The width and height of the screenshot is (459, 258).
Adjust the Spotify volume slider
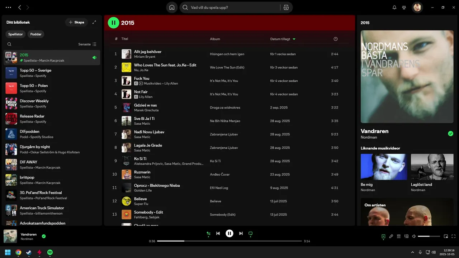(x=429, y=236)
